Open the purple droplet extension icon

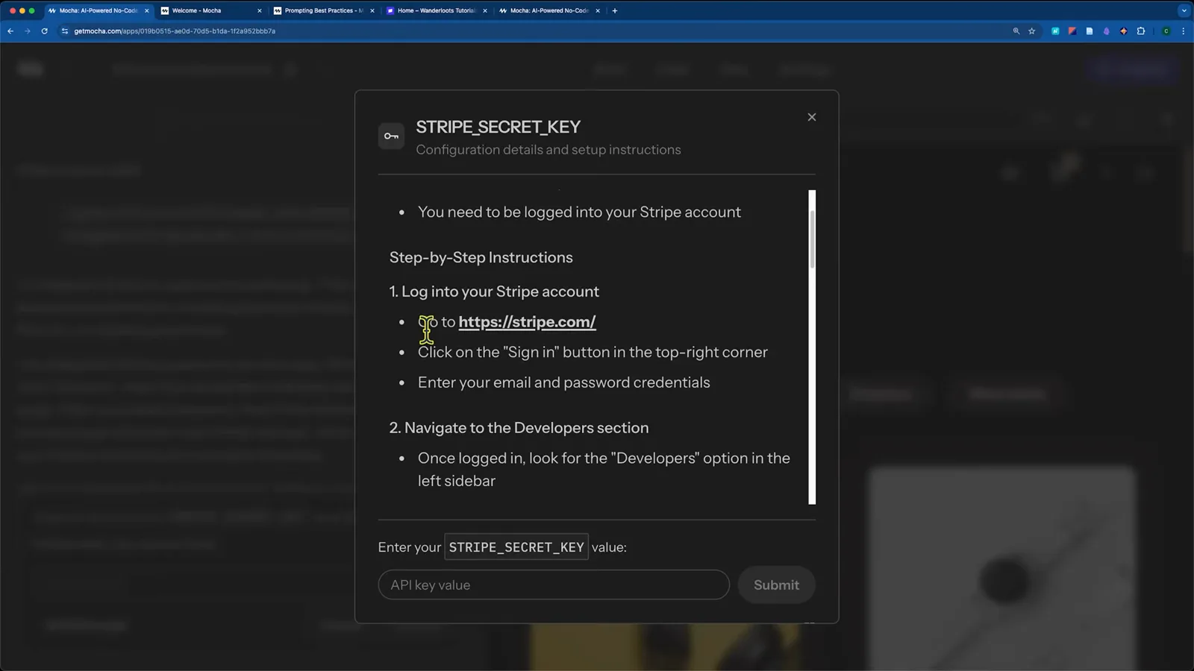coord(1107,31)
